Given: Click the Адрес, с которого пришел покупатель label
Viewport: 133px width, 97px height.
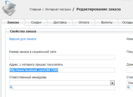Looking at the screenshot, I should [x=36, y=65].
